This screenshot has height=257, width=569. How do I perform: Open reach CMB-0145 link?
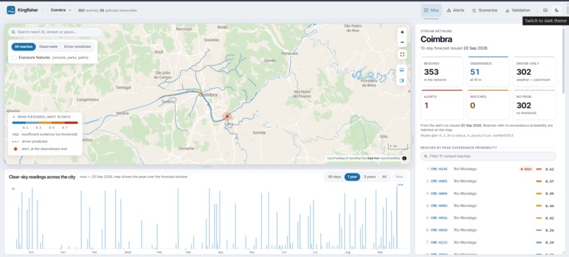(438, 169)
